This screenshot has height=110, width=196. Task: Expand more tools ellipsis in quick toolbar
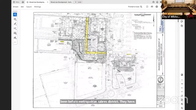[15, 42]
